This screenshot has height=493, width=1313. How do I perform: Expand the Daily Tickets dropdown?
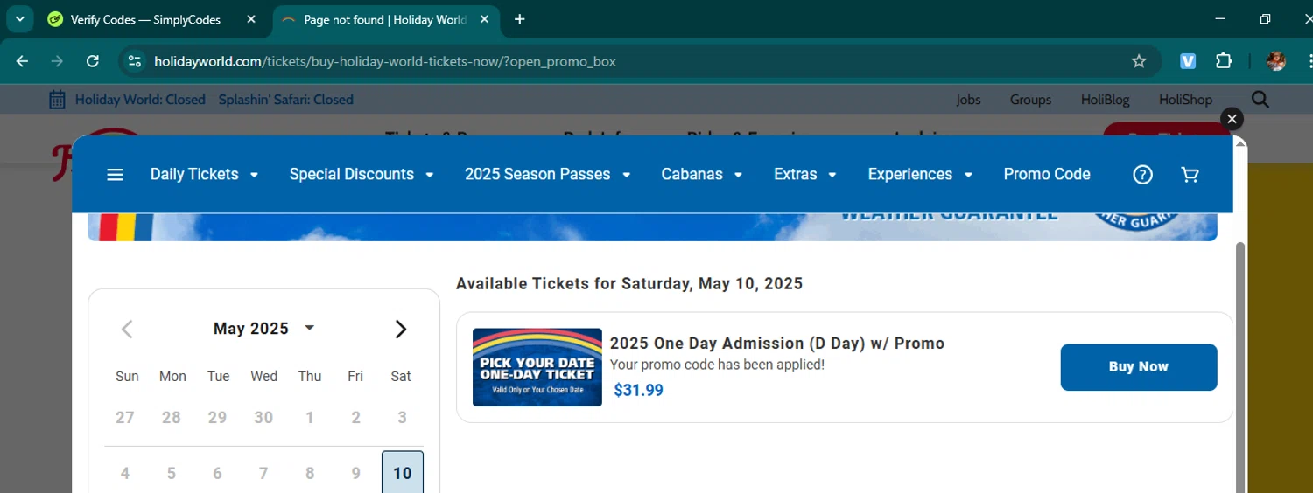(x=204, y=175)
